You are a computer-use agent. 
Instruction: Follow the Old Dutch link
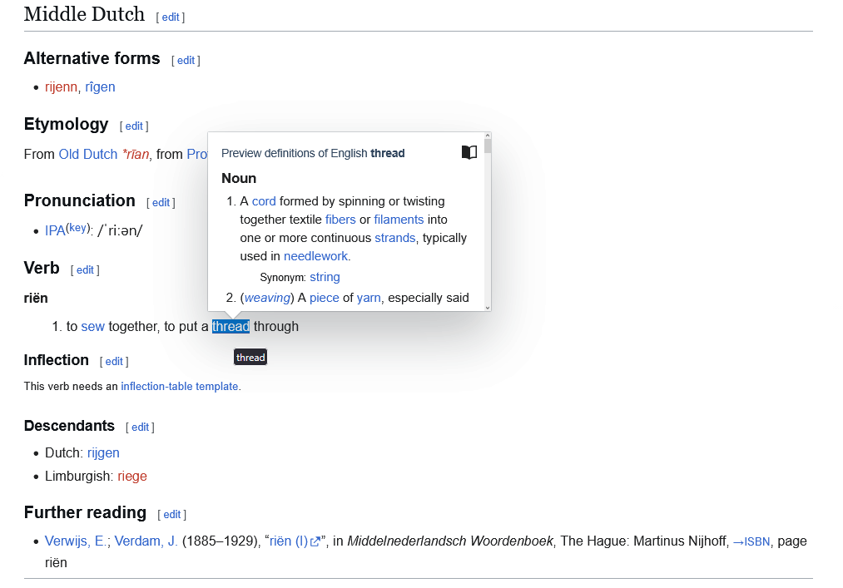coord(87,154)
